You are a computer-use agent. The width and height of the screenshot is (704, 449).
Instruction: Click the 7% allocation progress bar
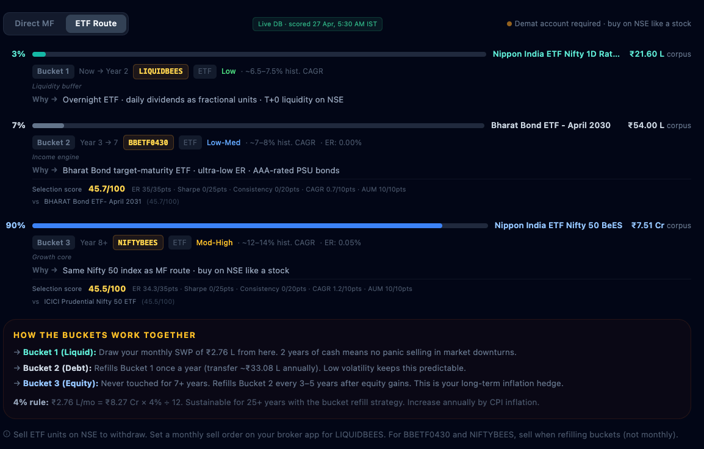point(258,126)
